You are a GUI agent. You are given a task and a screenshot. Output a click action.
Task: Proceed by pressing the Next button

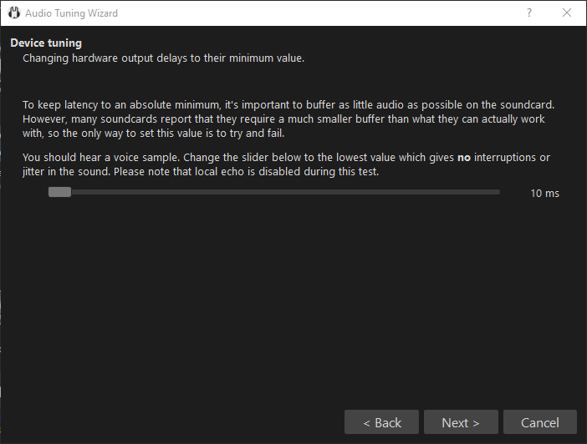pyautogui.click(x=461, y=422)
